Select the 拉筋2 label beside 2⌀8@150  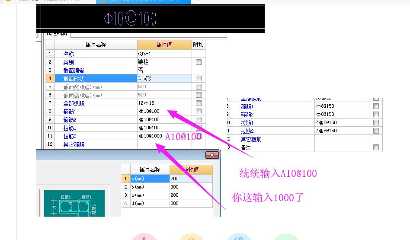tap(247, 131)
